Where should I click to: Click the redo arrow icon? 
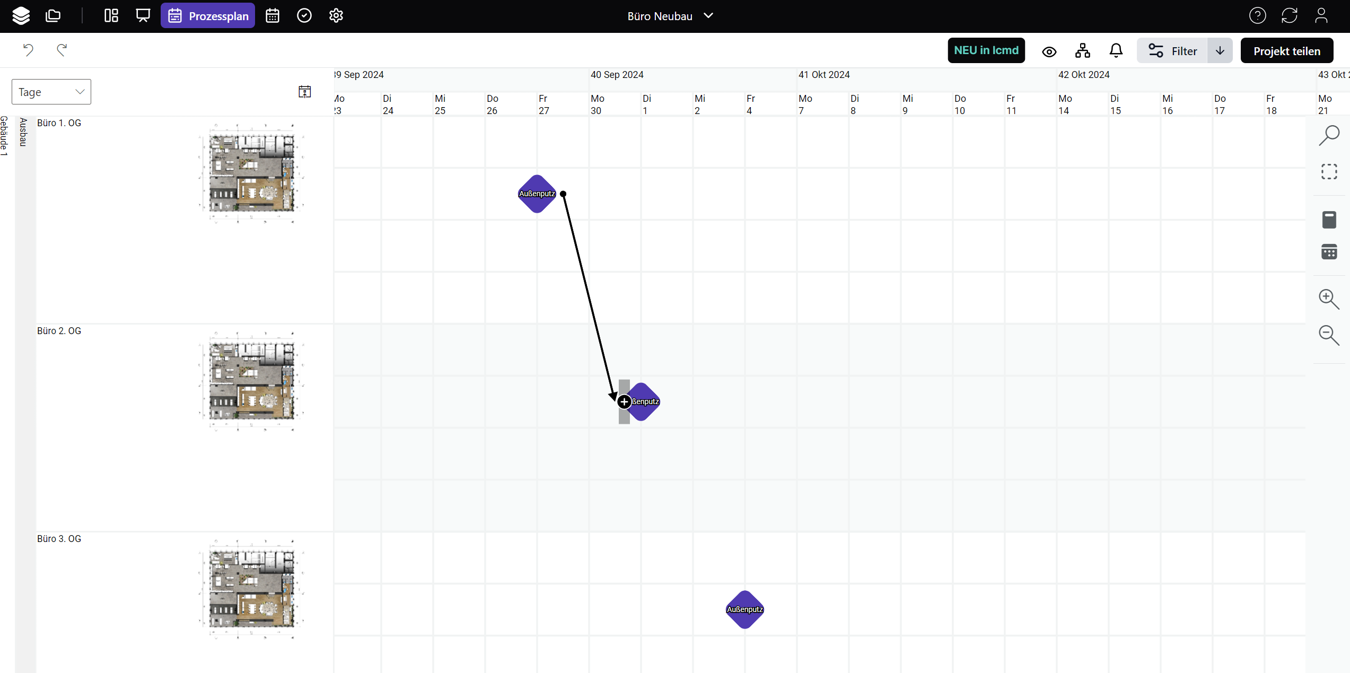(x=62, y=50)
